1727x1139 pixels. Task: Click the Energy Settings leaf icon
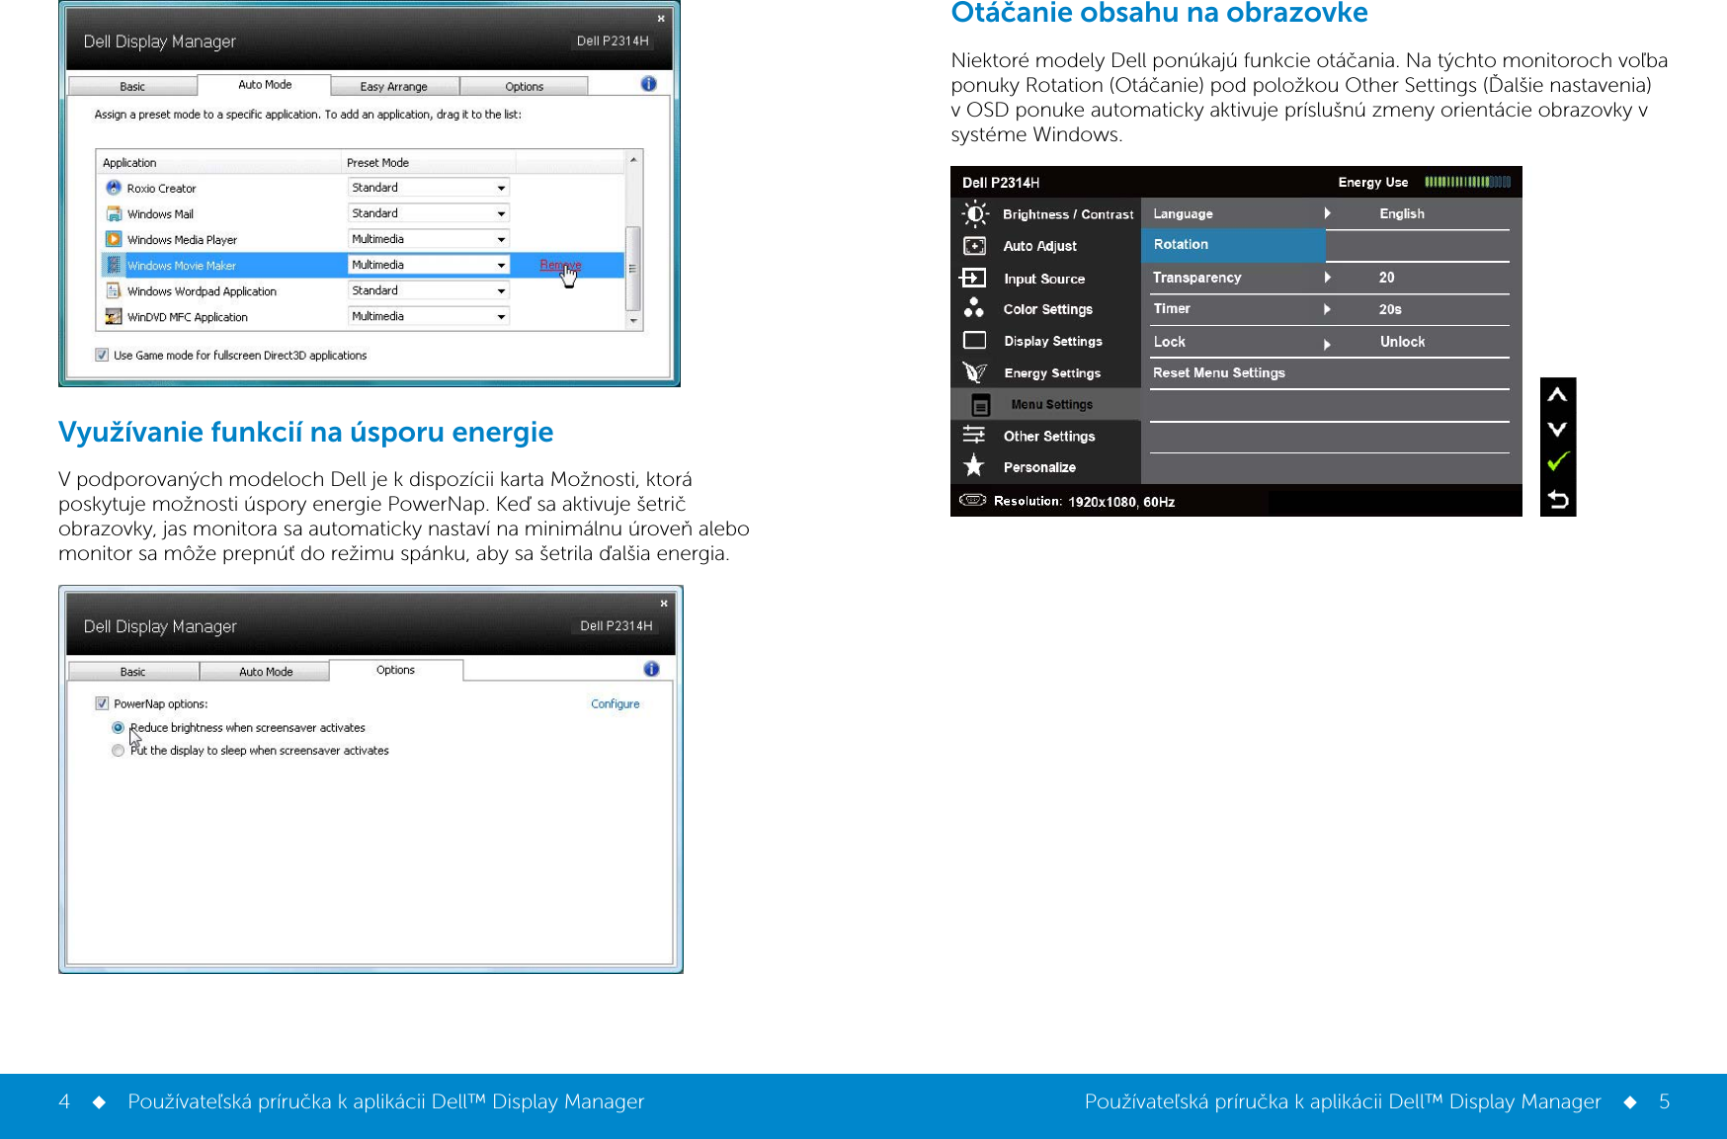(x=974, y=372)
